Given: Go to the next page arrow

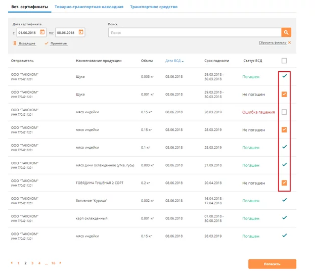Looking at the screenshot, I should [60, 263].
